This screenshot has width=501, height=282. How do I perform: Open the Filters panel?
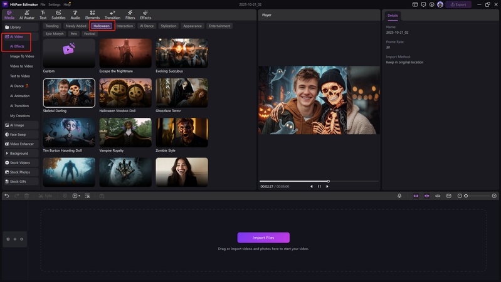tap(130, 15)
